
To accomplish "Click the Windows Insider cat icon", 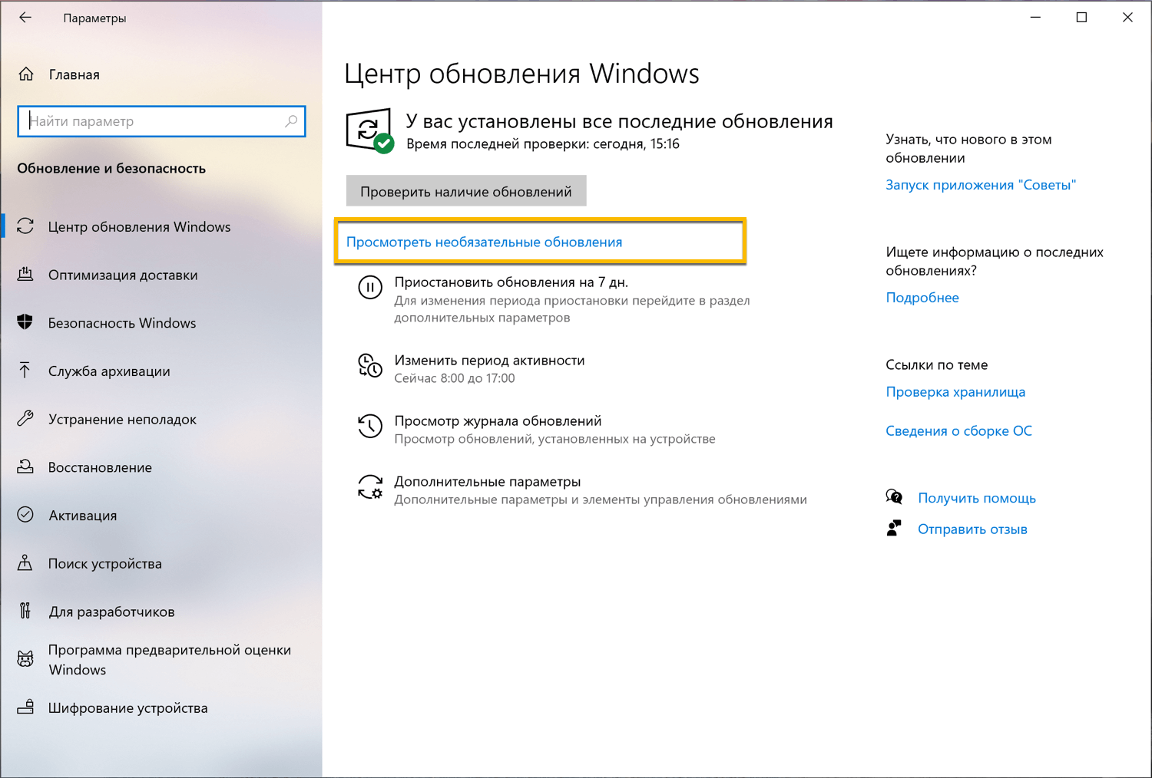I will tap(25, 659).
